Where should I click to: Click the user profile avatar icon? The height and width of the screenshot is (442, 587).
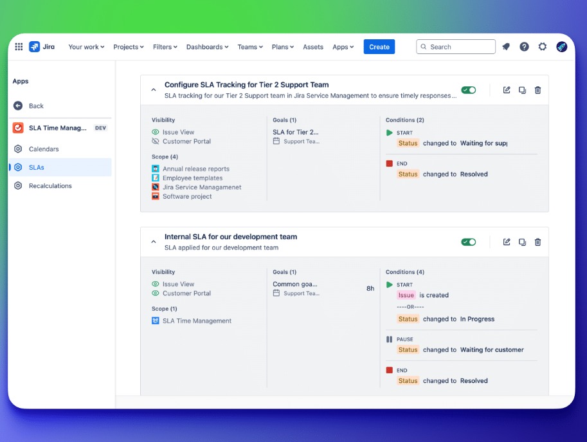[x=561, y=47]
